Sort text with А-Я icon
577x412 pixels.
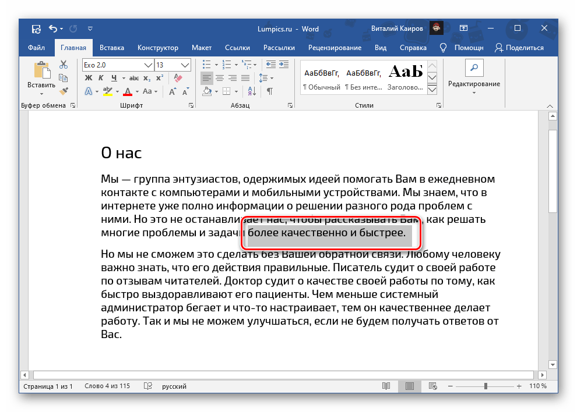tap(252, 91)
